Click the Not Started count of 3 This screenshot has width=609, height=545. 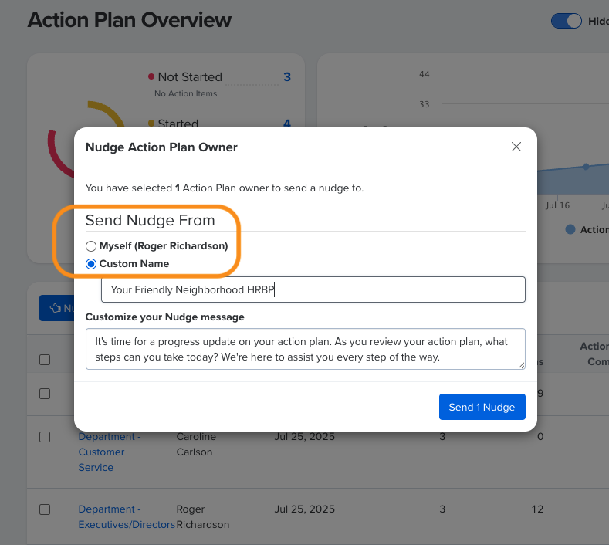(287, 76)
